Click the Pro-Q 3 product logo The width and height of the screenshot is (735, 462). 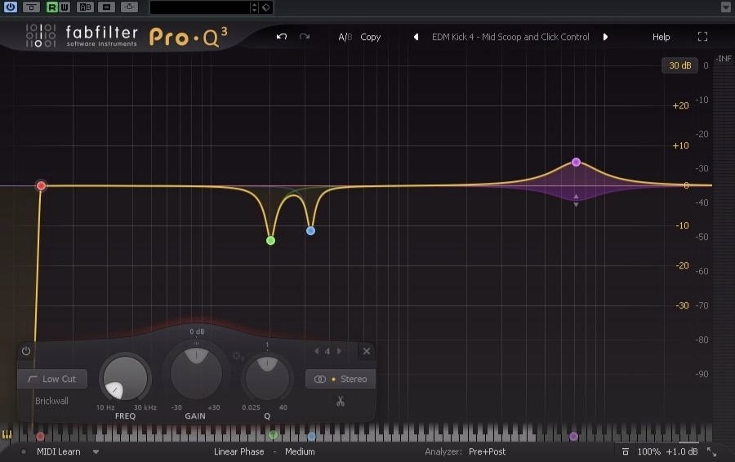189,37
